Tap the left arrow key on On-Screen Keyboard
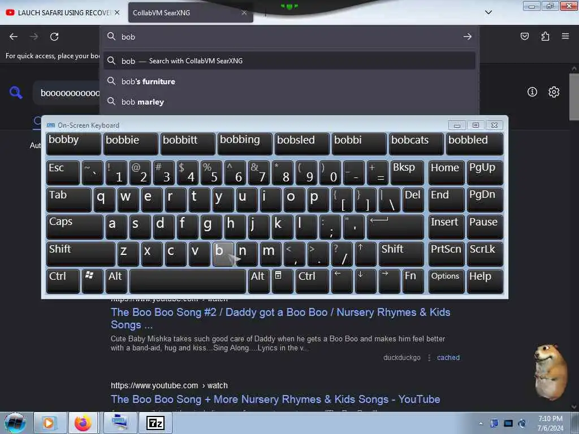 tap(342, 281)
